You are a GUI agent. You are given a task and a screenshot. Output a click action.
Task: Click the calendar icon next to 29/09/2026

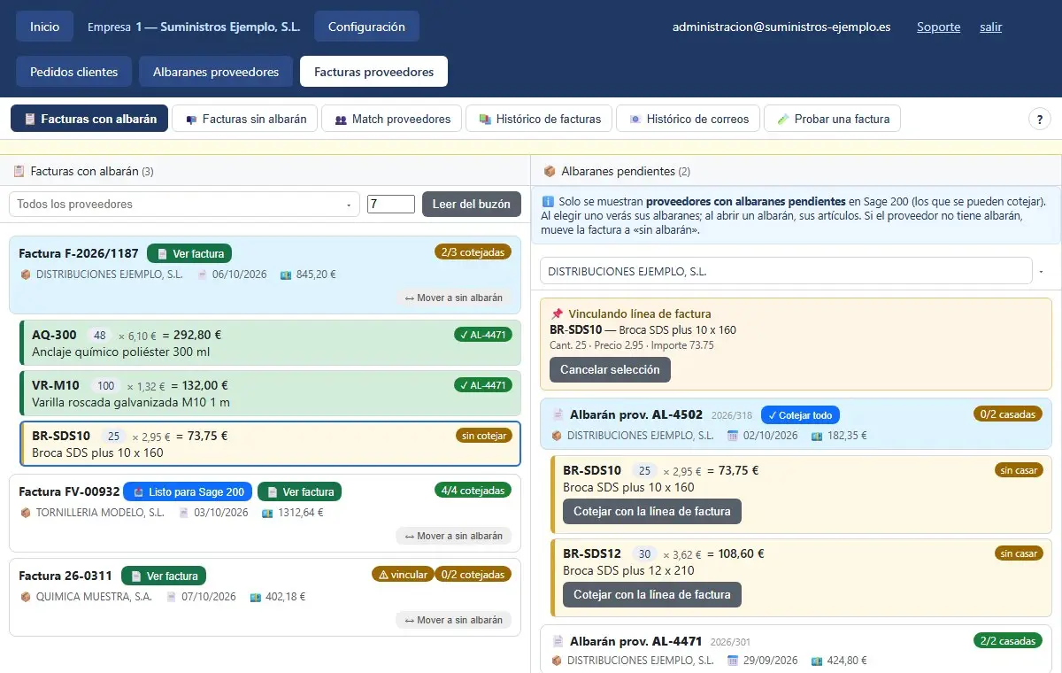click(x=733, y=661)
